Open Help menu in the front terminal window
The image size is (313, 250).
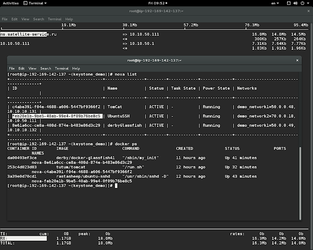tap(76, 68)
